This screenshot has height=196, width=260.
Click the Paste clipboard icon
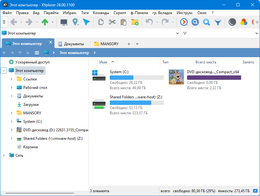pyautogui.click(x=124, y=22)
